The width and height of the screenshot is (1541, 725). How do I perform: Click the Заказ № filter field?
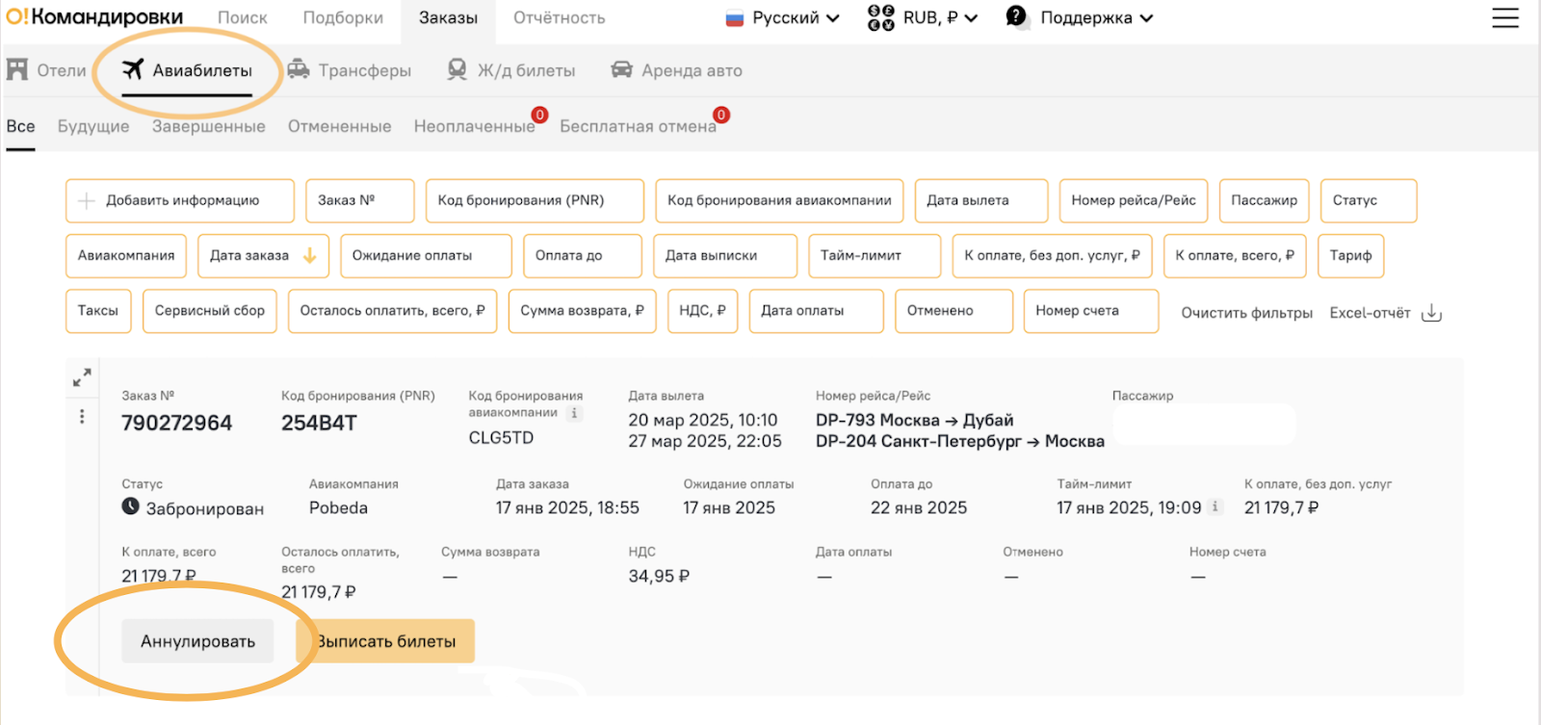pos(360,200)
